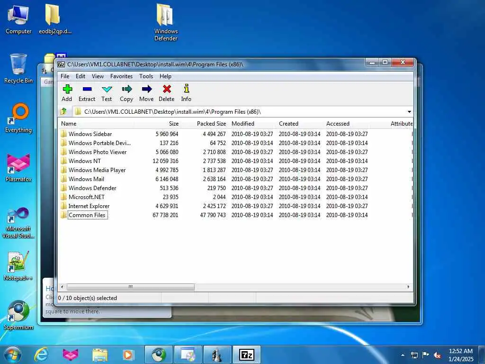Sort by the Size column header

(x=158, y=124)
